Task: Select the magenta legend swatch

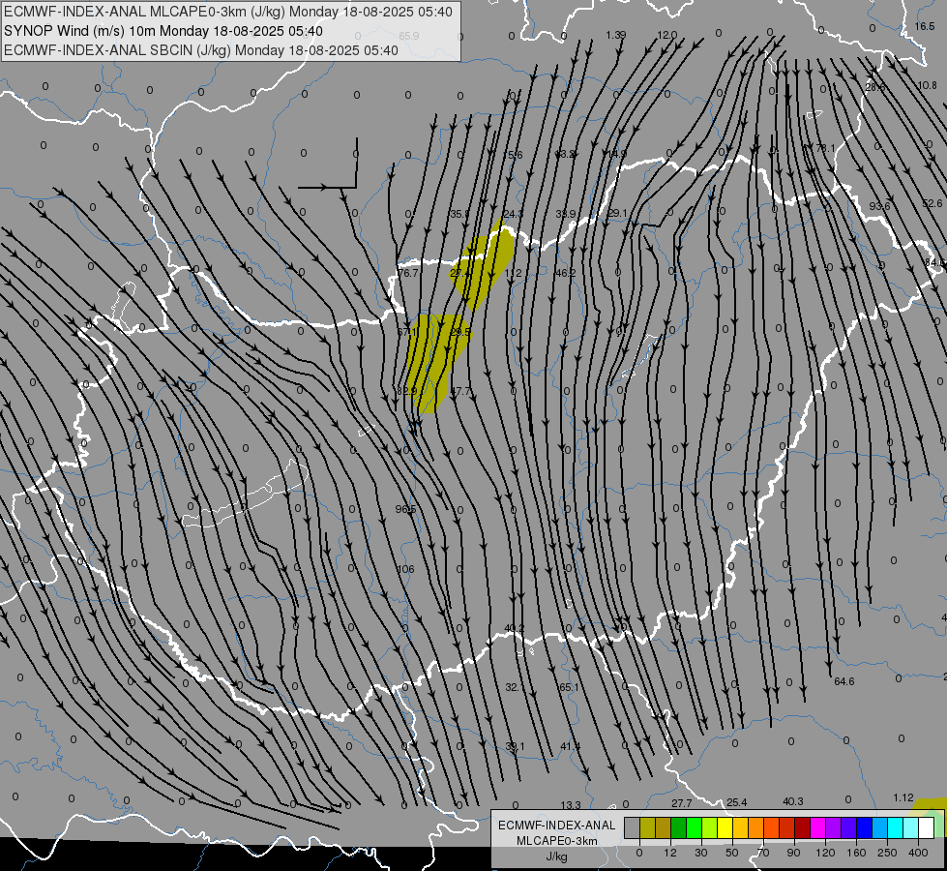Action: tap(818, 827)
